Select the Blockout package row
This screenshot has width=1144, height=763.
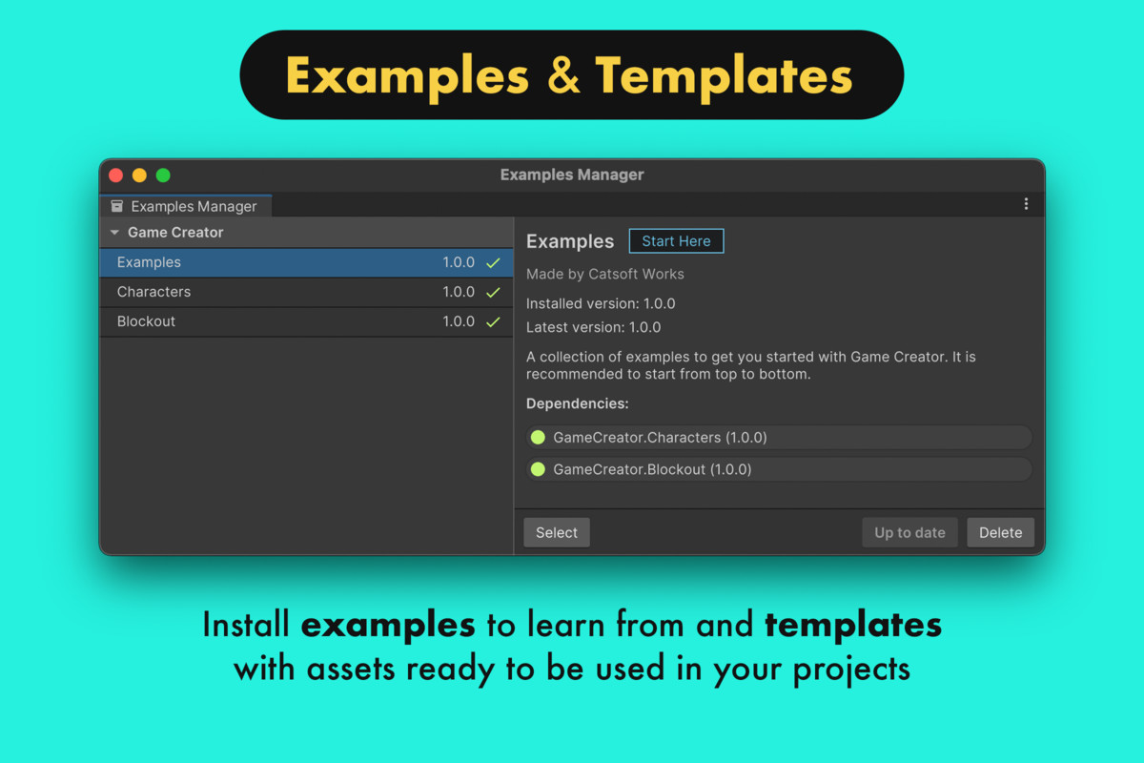coord(306,321)
